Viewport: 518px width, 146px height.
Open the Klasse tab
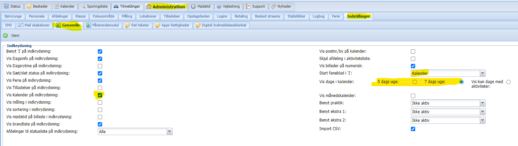(81, 16)
